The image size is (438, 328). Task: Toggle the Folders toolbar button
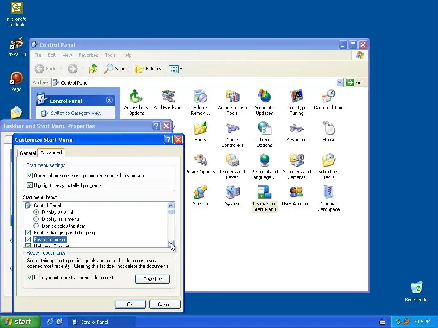point(148,69)
